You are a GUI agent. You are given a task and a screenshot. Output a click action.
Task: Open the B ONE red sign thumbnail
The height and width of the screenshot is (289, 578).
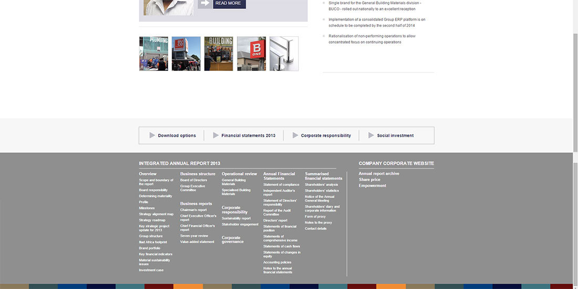coord(251,54)
